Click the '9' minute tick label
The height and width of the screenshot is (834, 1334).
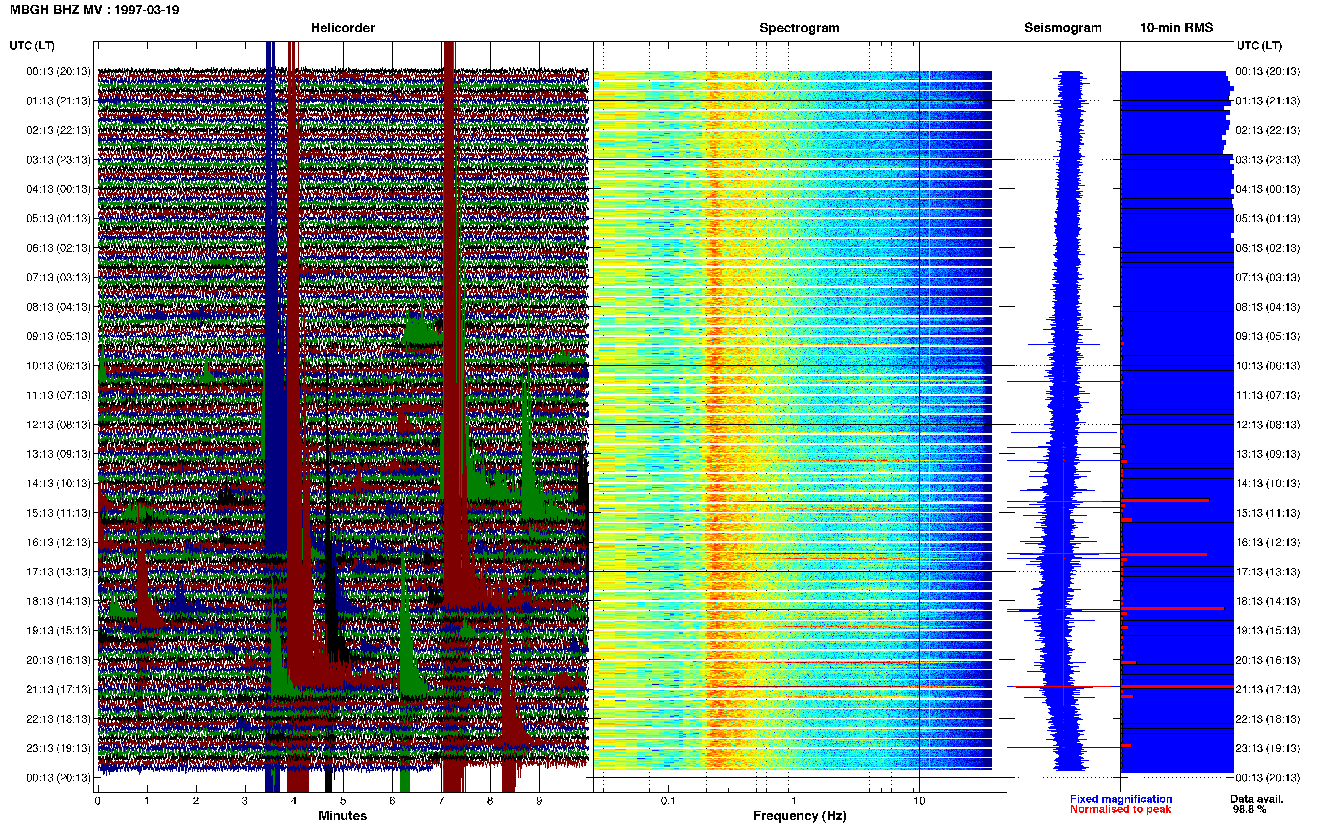pyautogui.click(x=539, y=801)
